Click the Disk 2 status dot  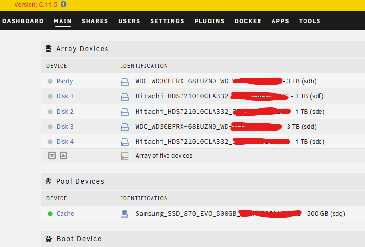[x=50, y=112]
